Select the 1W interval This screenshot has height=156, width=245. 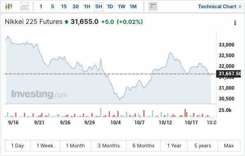(121, 7)
